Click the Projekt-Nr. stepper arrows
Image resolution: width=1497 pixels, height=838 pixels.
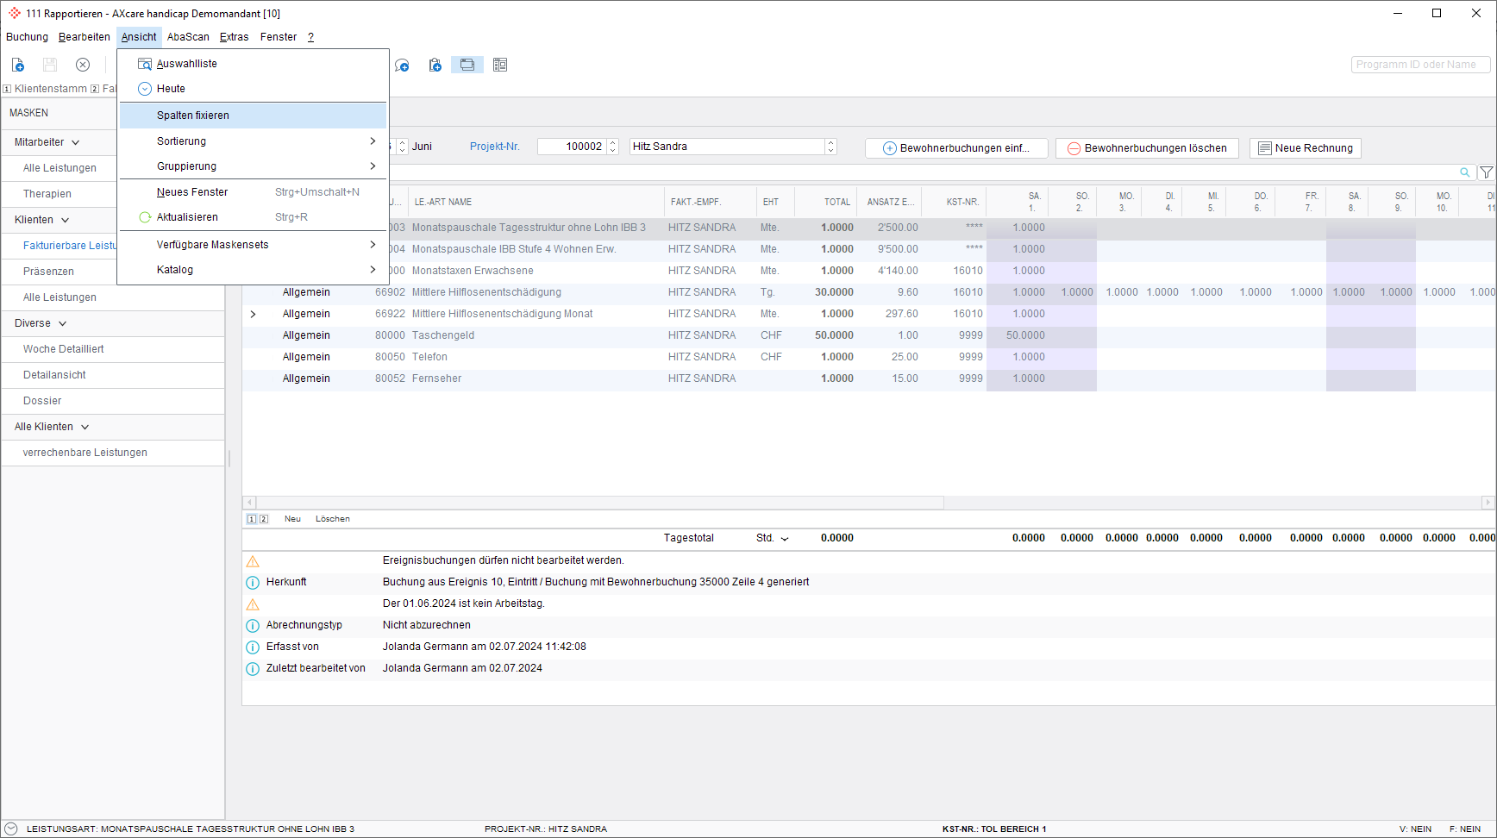(x=613, y=147)
